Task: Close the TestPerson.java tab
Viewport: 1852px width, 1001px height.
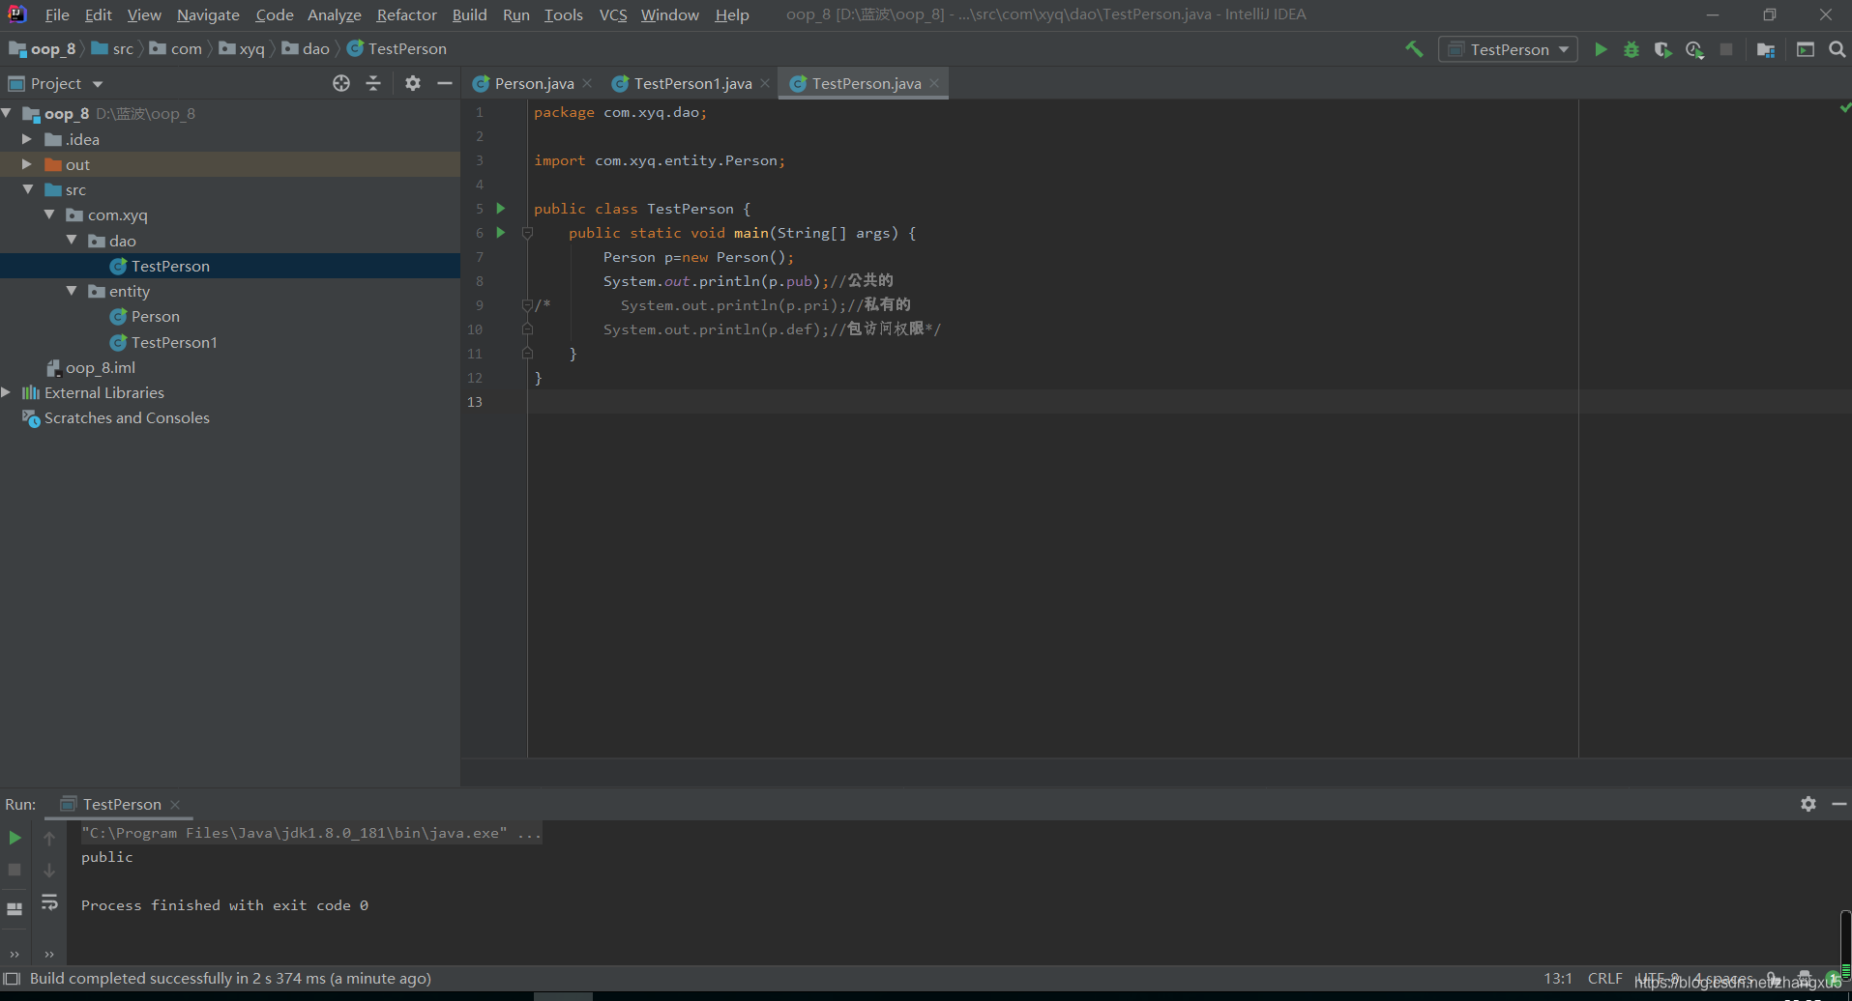Action: click(934, 83)
